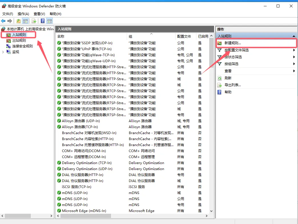This screenshot has width=298, height=224.
Task: Click 刷新 action
Action: (x=228, y=78)
